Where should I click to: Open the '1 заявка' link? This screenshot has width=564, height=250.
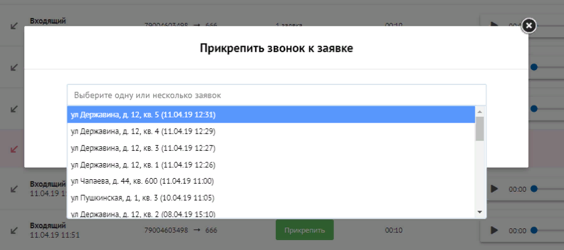pyautogui.click(x=289, y=26)
